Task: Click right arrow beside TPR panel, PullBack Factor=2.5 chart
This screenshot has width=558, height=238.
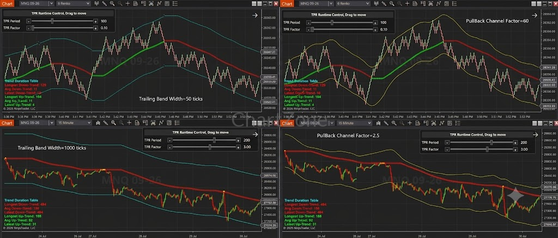Action: click(x=535, y=135)
